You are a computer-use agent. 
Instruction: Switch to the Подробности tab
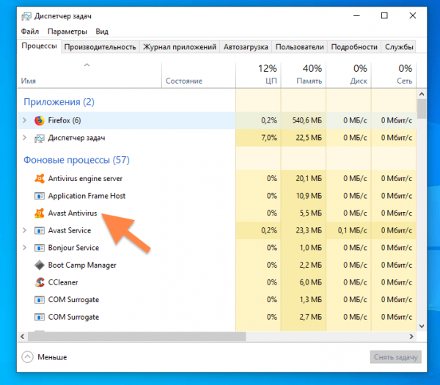pos(354,47)
